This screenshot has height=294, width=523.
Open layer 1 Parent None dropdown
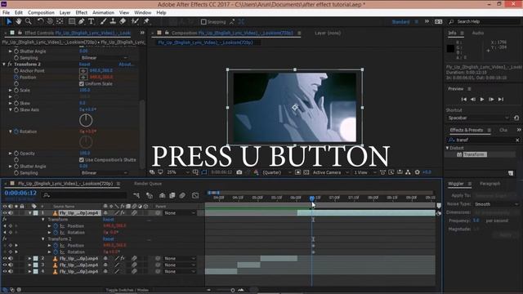pyautogui.click(x=180, y=213)
